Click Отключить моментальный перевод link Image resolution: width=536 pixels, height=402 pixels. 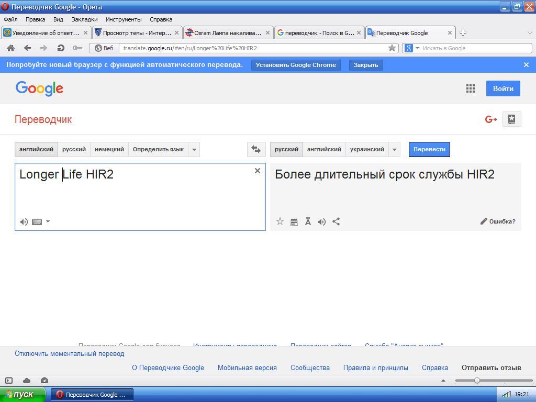point(69,353)
